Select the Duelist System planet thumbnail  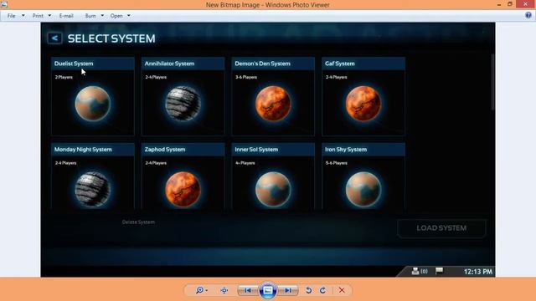[x=93, y=104]
